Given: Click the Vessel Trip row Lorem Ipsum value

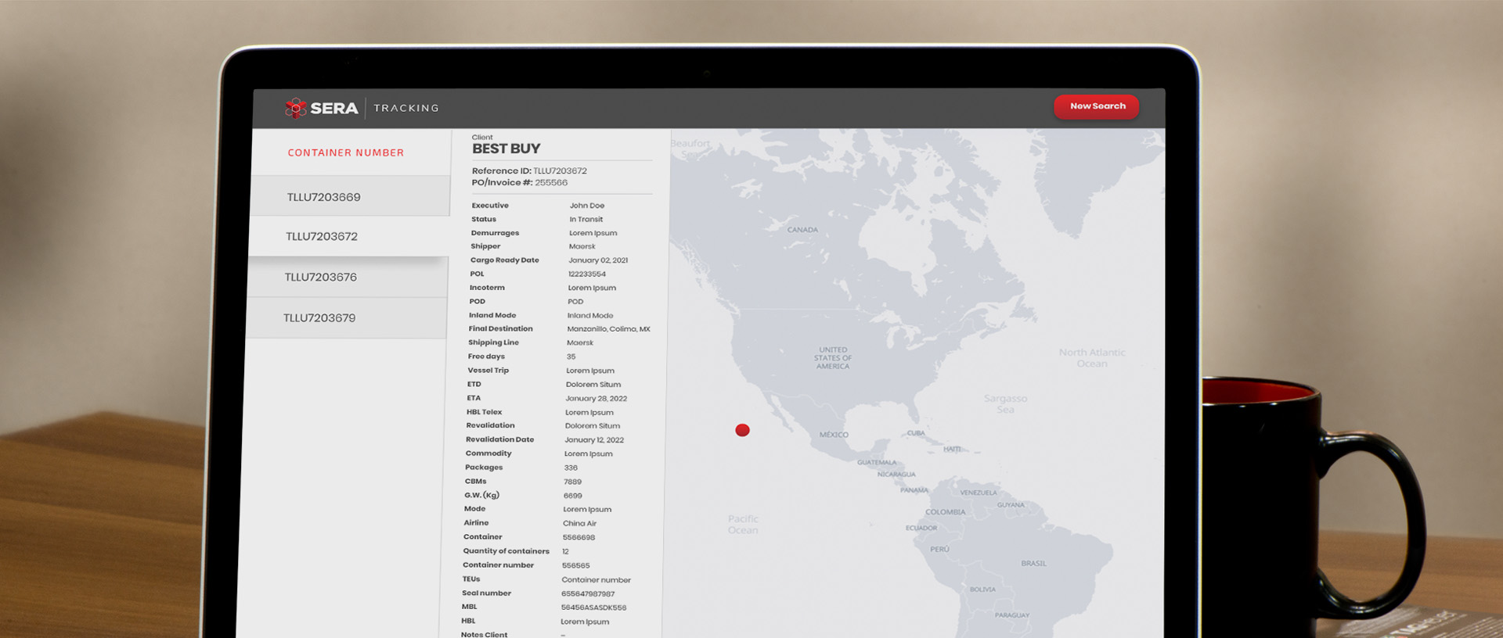Looking at the screenshot, I should [x=590, y=371].
